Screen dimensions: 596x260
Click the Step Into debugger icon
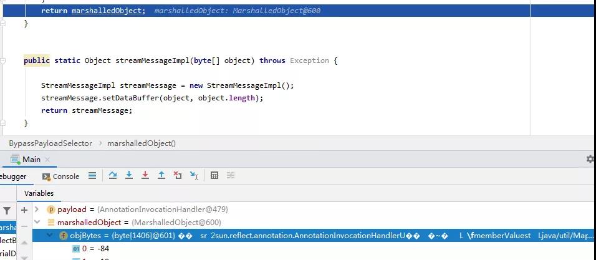pyautogui.click(x=129, y=175)
